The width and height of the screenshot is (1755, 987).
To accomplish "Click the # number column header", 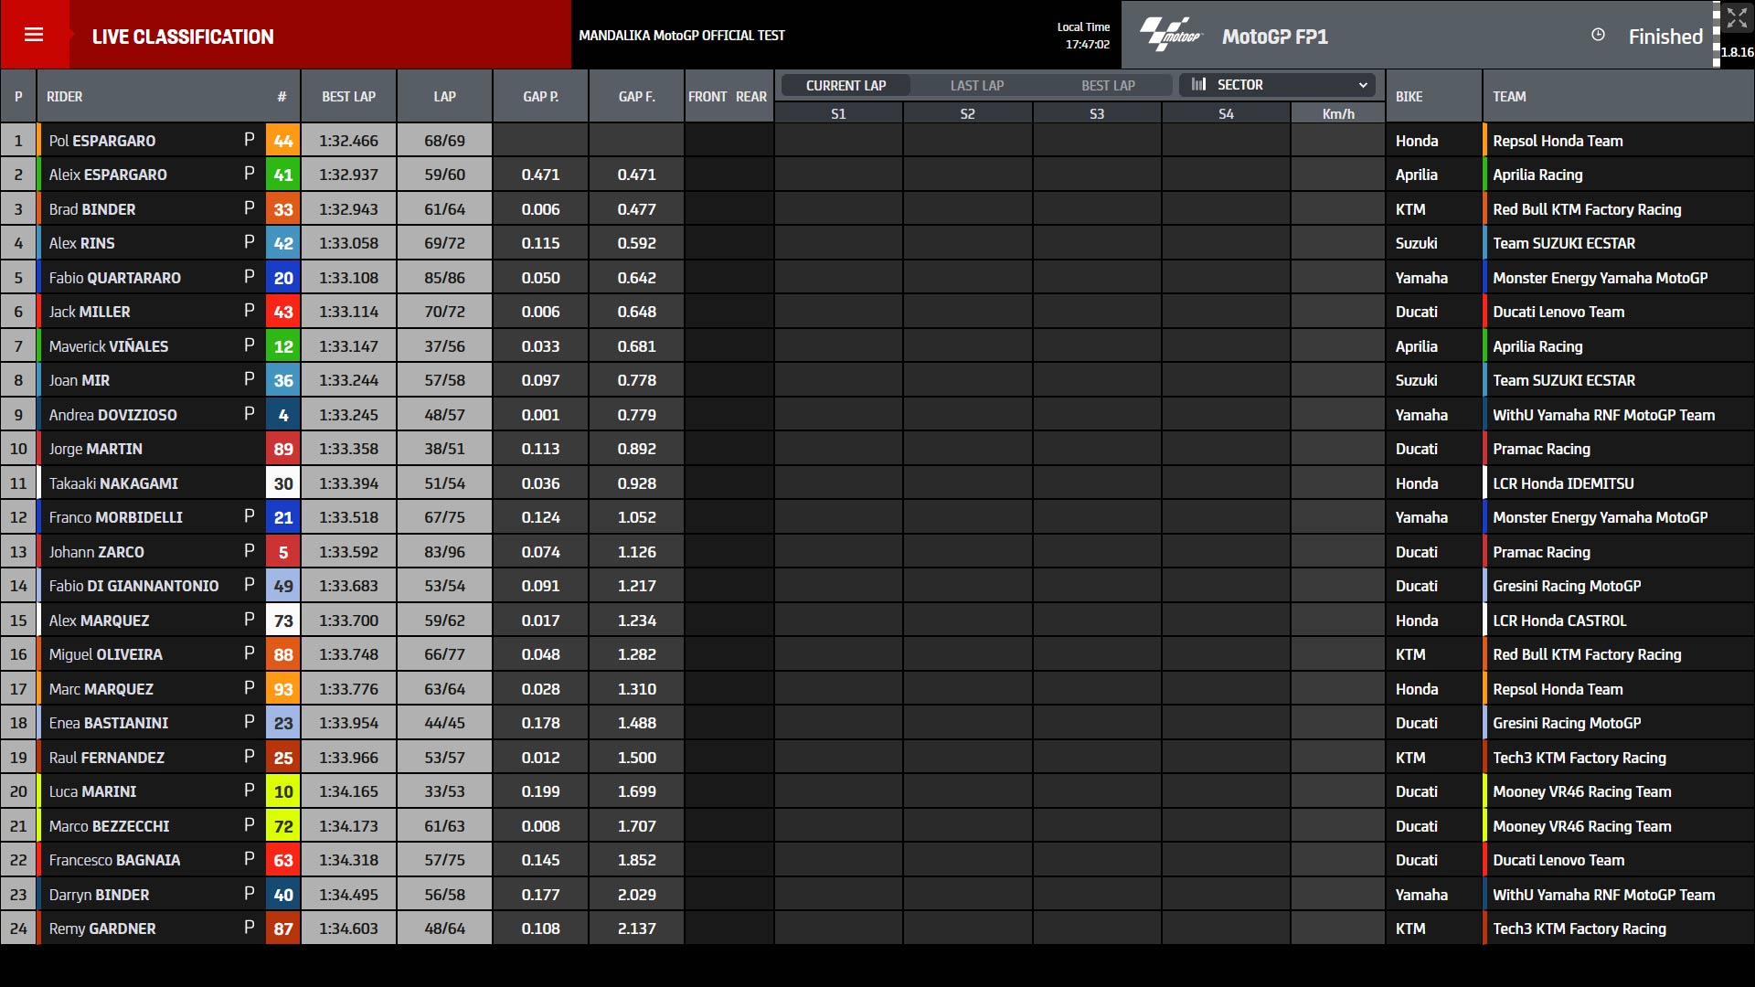I will tap(282, 96).
